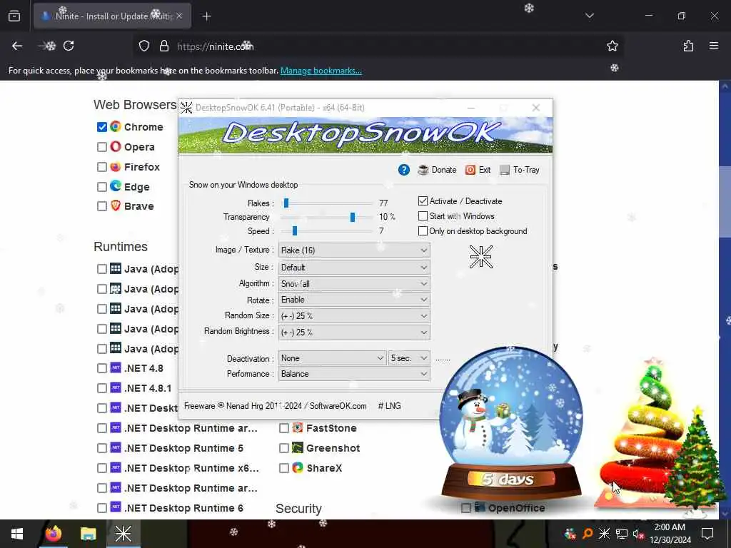The height and width of the screenshot is (548, 731).
Task: Click the snowflake preview image in DesktopSnowOK
Action: click(480, 257)
